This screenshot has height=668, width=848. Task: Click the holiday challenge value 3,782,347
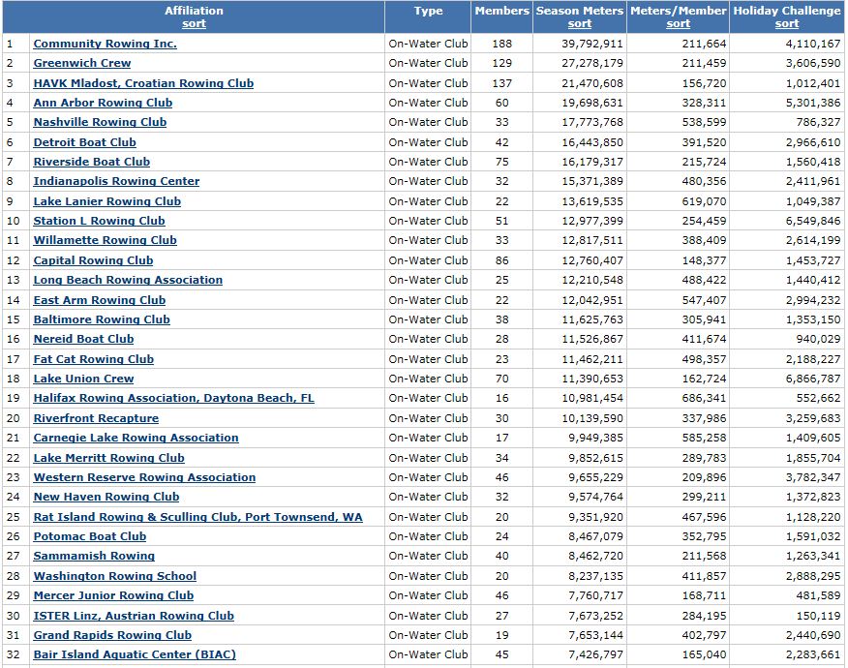(x=813, y=477)
